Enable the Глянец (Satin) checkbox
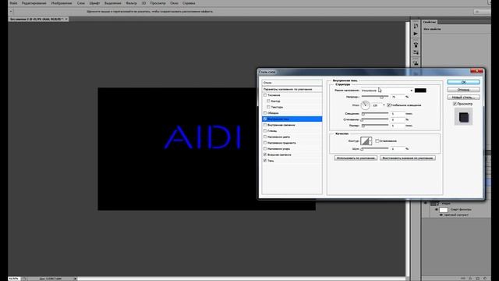The width and height of the screenshot is (499, 281). pos(265,130)
